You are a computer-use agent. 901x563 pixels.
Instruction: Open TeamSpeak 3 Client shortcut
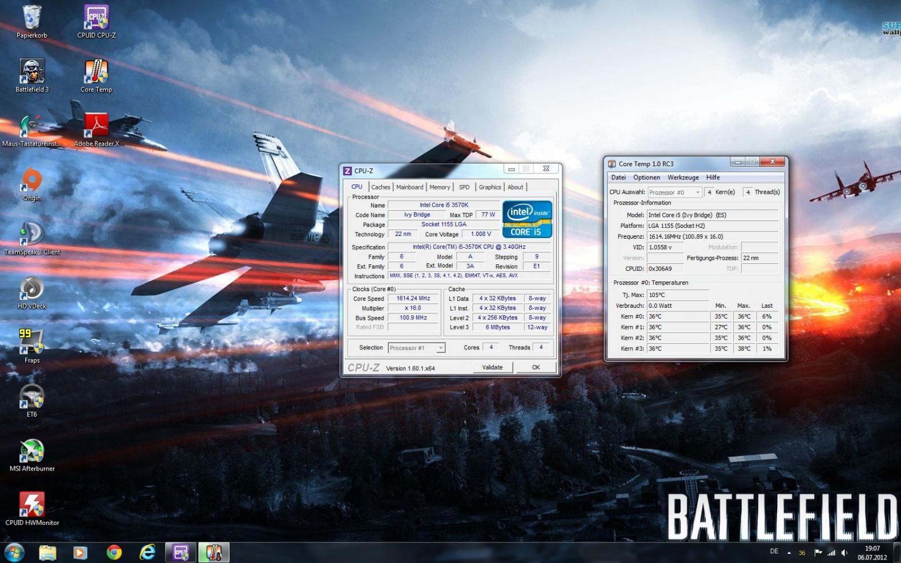click(x=32, y=238)
